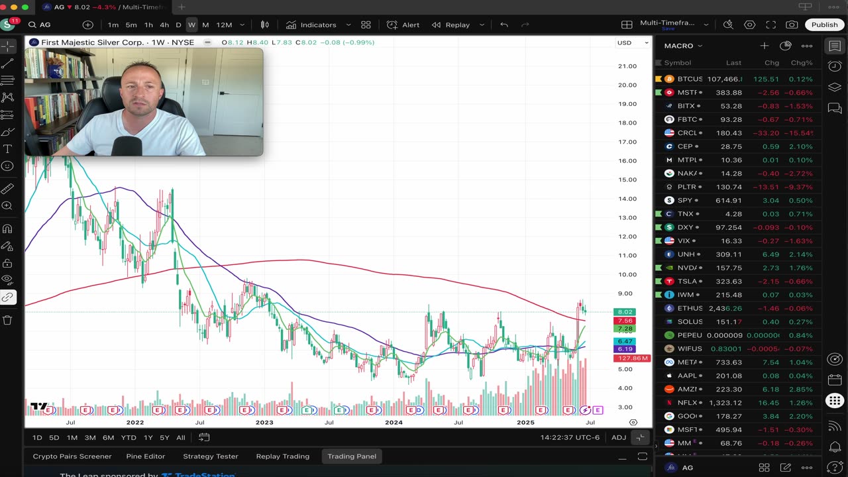Open the user profile avatar menu
This screenshot has height=477, width=848.
tap(8, 25)
